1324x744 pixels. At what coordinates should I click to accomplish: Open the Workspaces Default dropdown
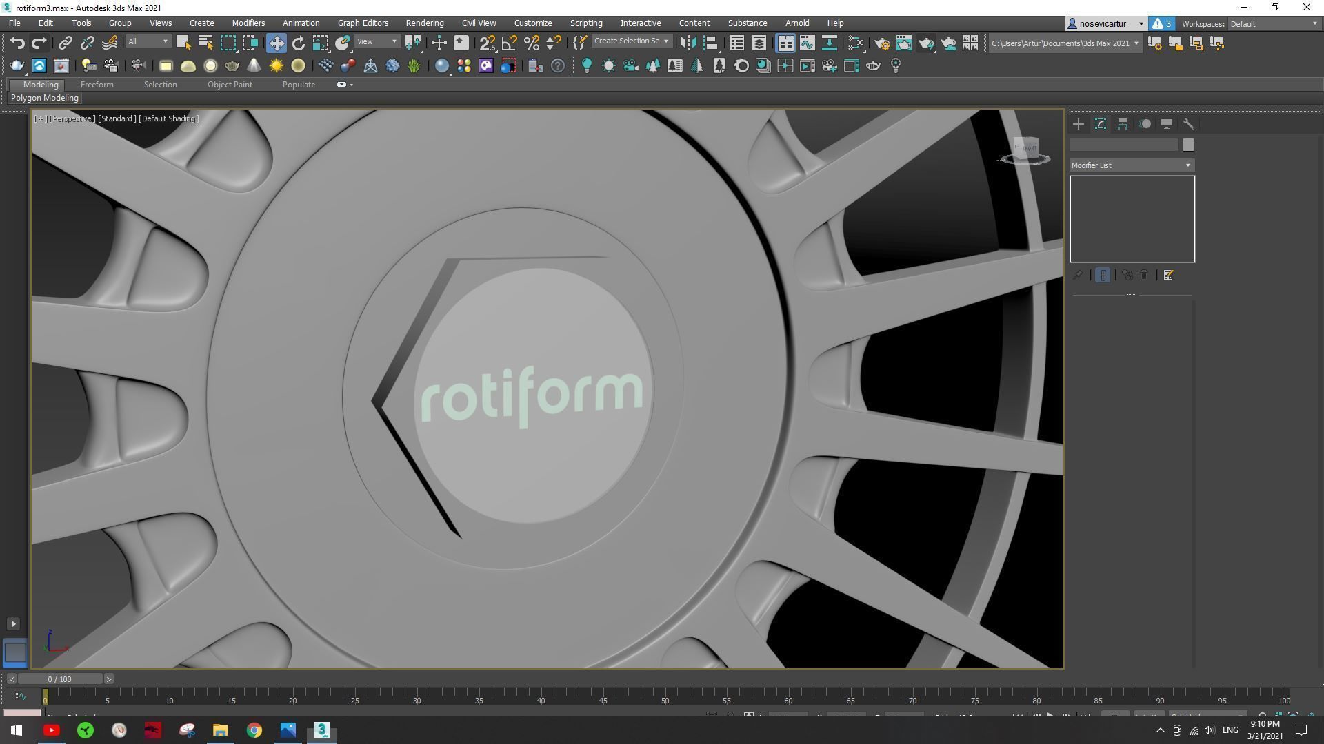coord(1274,24)
